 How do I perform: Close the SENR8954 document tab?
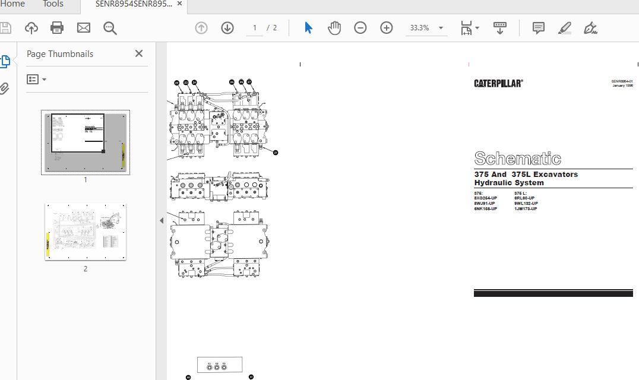click(180, 4)
